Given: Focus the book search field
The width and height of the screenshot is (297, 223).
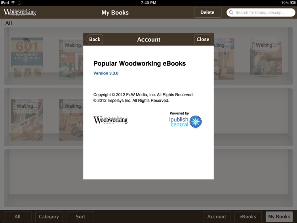Looking at the screenshot, I should (261, 13).
